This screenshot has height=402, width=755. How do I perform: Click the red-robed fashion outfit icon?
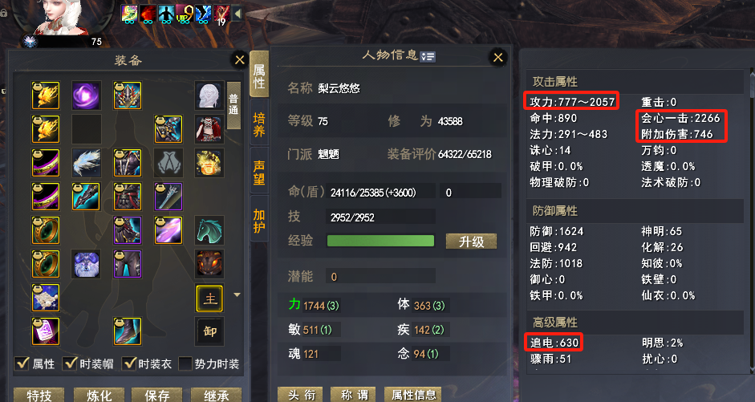[x=209, y=129]
